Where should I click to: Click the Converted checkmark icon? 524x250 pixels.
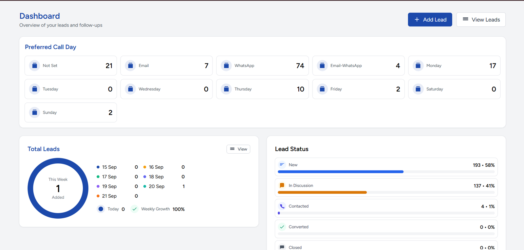point(282,227)
